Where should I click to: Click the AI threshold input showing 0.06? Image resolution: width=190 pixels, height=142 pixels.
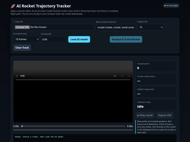pos(53,39)
